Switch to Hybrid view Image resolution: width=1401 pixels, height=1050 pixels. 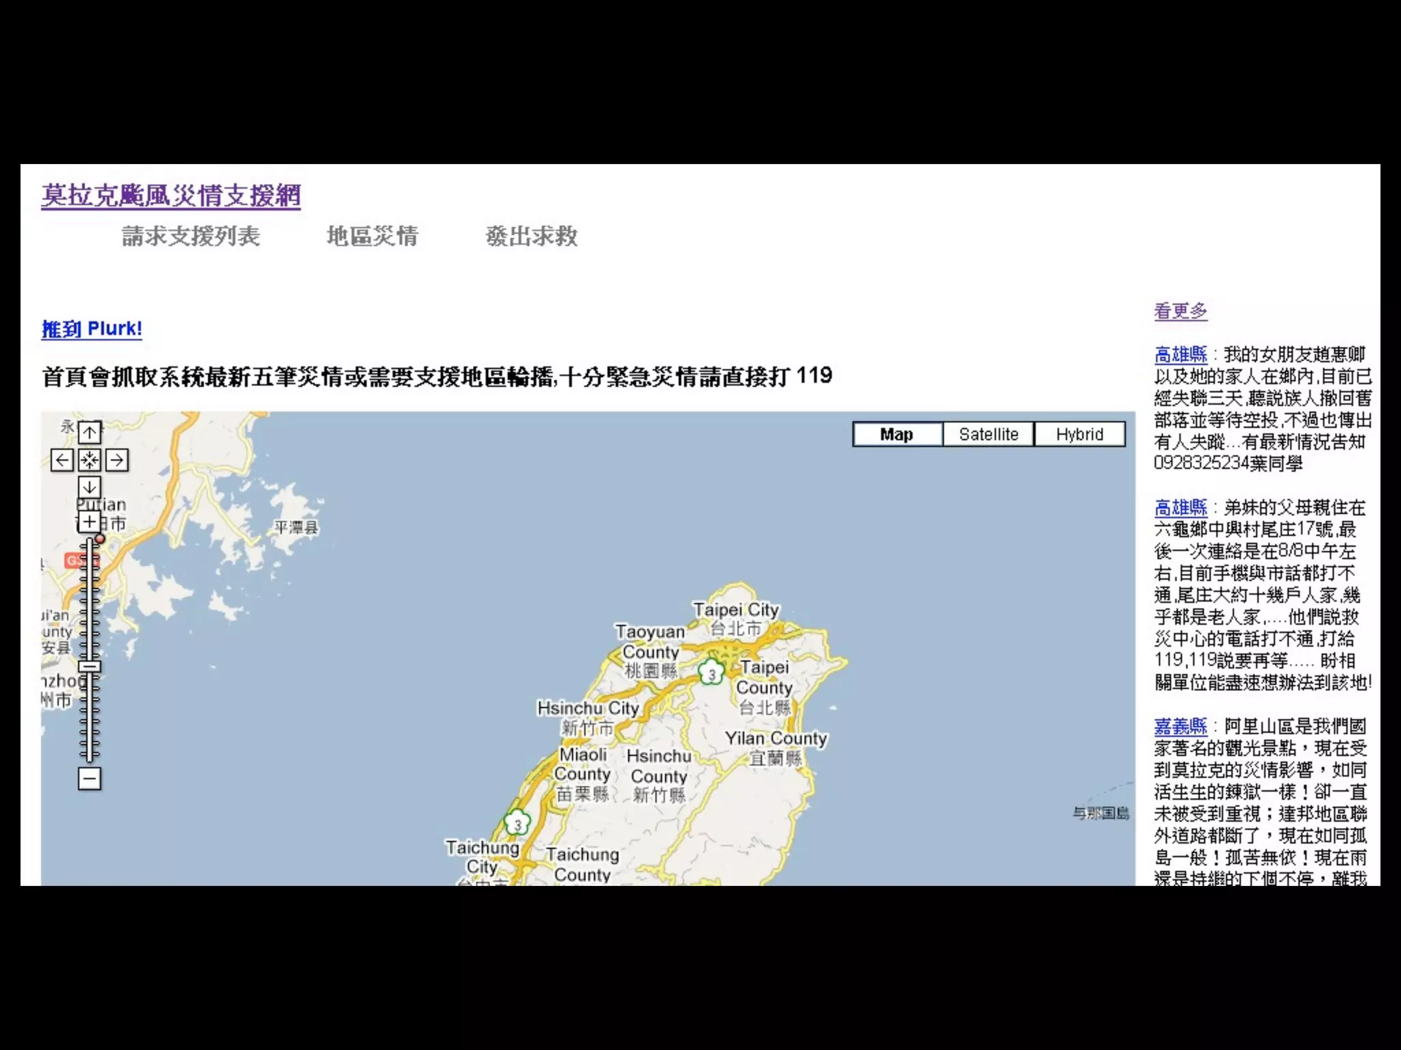1079,435
